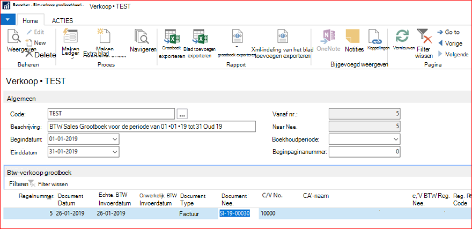Click the CA'-naam column header
Screen dimensions: 472x229
[x=316, y=196]
